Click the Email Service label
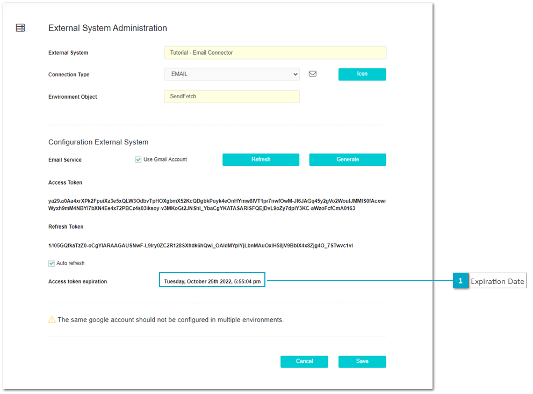 [x=65, y=159]
